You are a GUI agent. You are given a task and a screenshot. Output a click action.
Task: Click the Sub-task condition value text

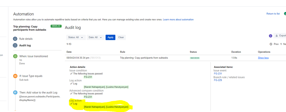[24, 80]
